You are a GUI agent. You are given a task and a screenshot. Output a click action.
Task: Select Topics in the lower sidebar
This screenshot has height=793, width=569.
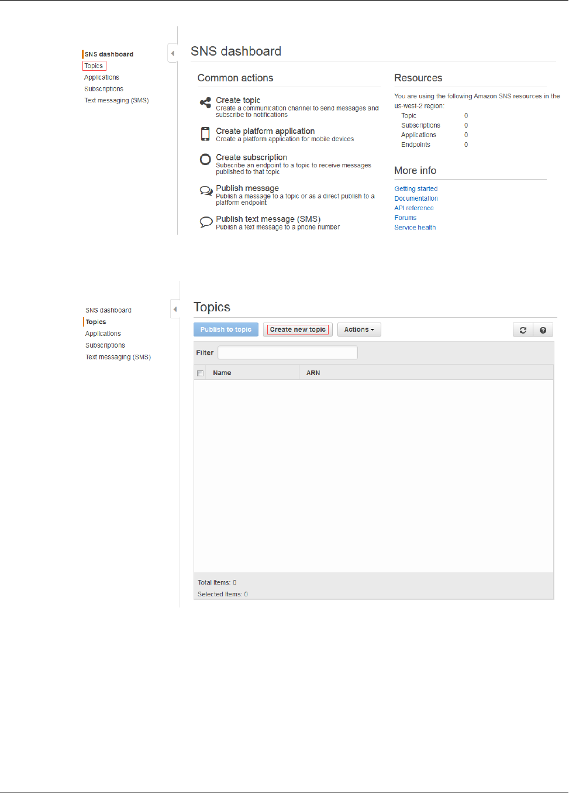click(x=96, y=322)
